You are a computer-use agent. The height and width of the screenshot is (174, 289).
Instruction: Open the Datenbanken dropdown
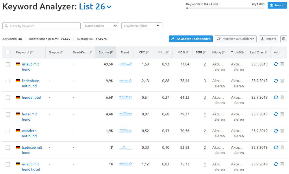[x=101, y=26]
